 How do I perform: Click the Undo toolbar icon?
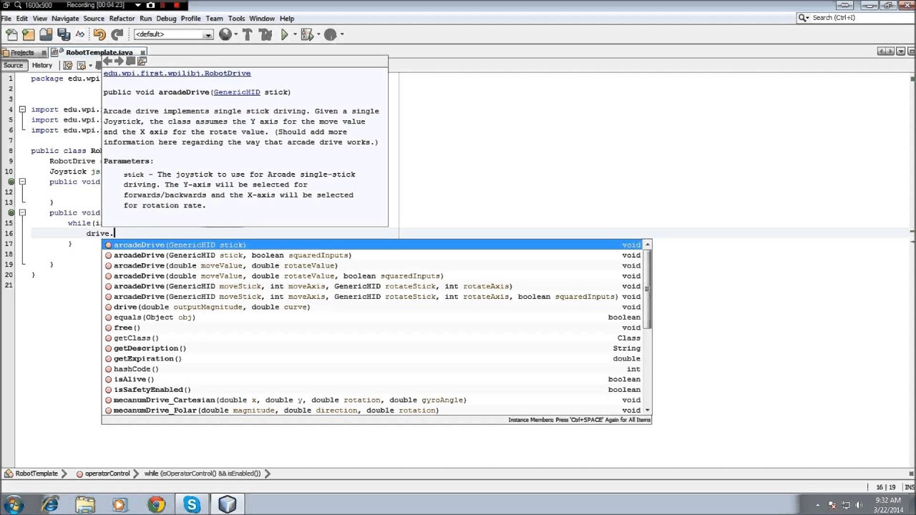pos(99,34)
